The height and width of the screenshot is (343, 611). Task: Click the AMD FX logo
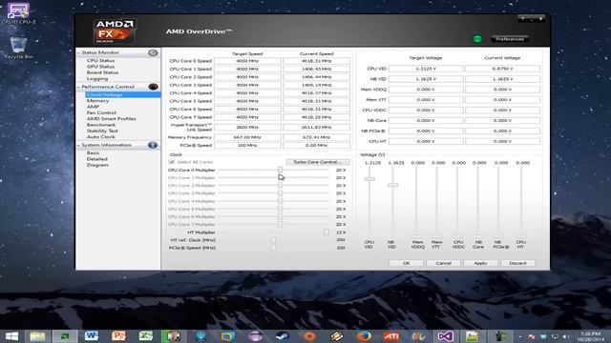pyautogui.click(x=115, y=31)
